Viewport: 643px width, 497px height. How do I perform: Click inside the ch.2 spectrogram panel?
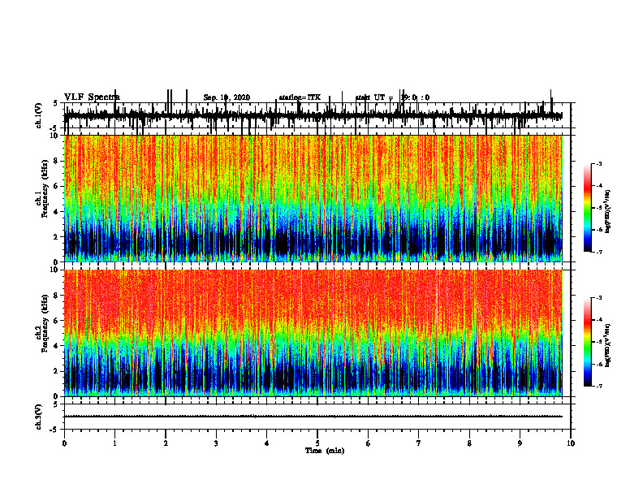[313, 333]
